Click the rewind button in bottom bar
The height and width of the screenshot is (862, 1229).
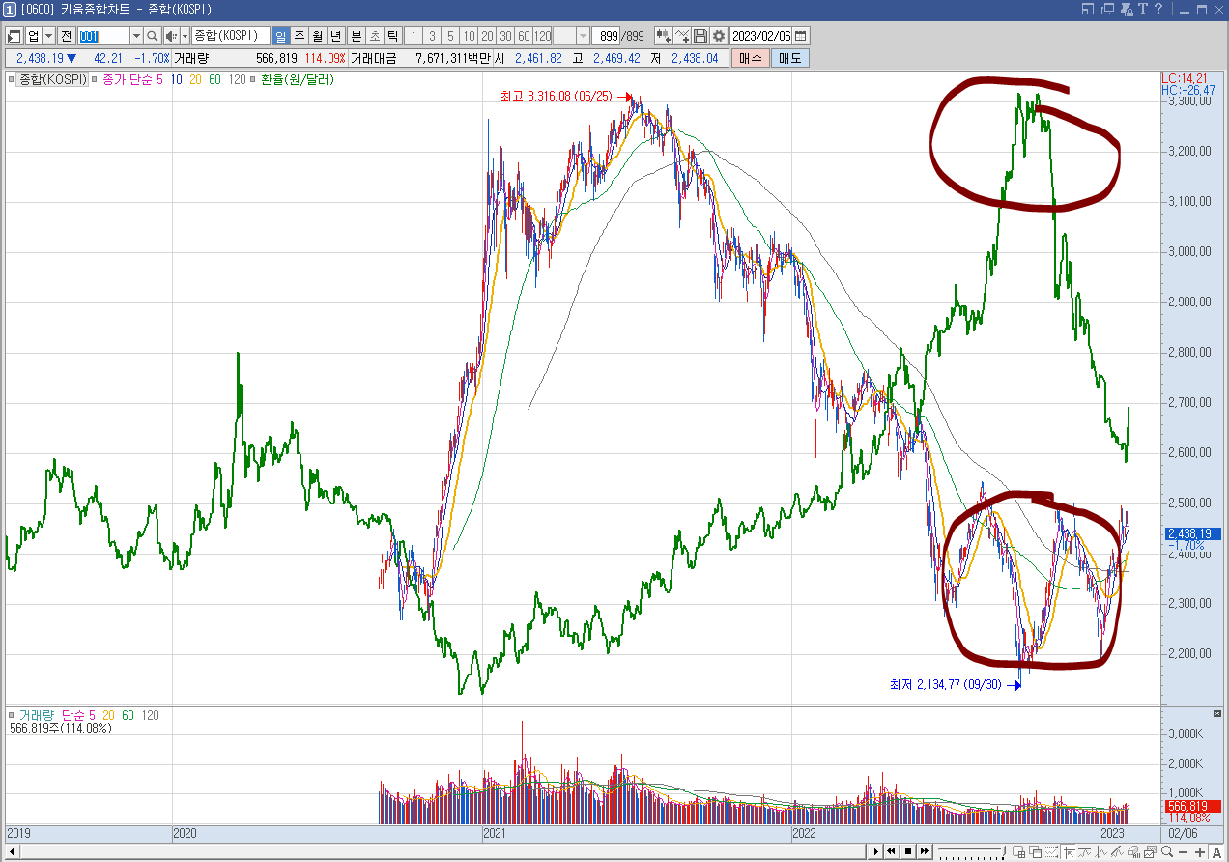pyautogui.click(x=892, y=851)
